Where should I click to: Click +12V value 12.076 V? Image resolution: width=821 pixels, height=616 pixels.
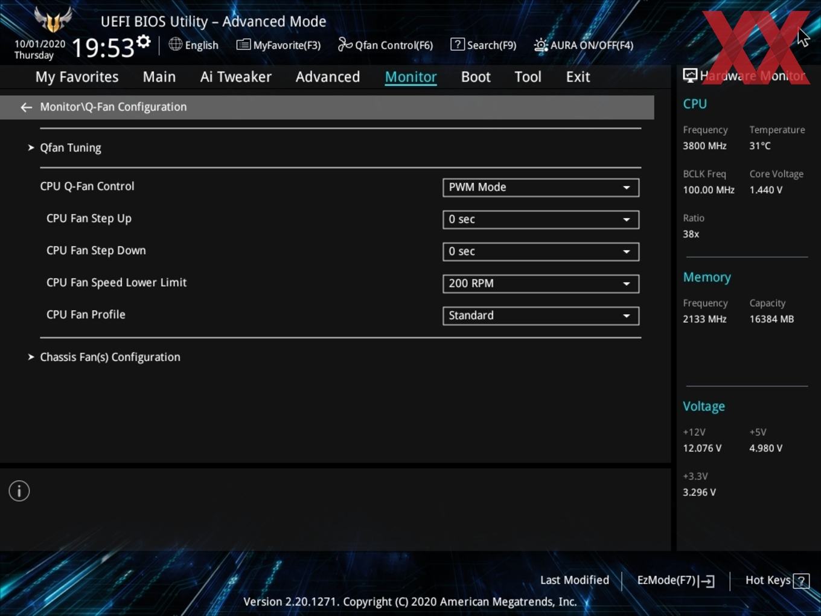[702, 448]
